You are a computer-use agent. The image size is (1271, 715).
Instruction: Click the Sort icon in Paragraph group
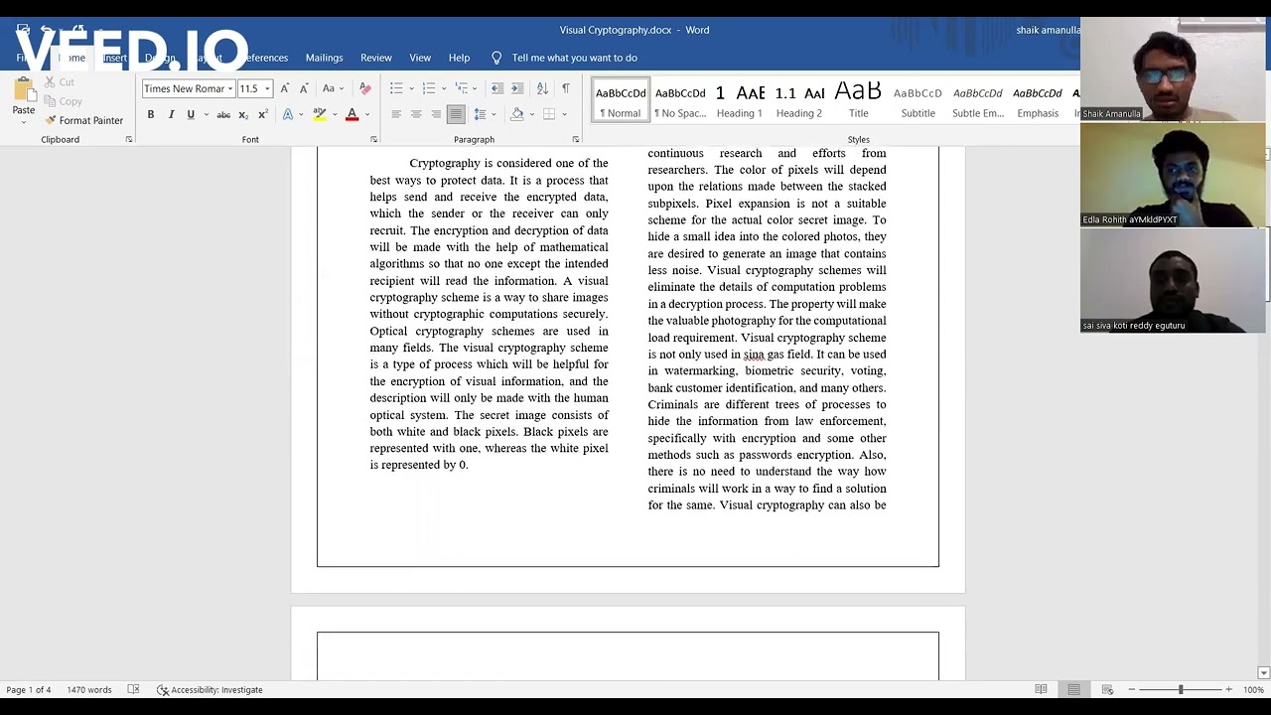[x=542, y=88]
